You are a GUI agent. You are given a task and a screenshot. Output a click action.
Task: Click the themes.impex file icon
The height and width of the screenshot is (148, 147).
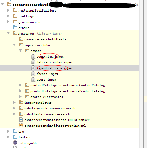click(33, 73)
